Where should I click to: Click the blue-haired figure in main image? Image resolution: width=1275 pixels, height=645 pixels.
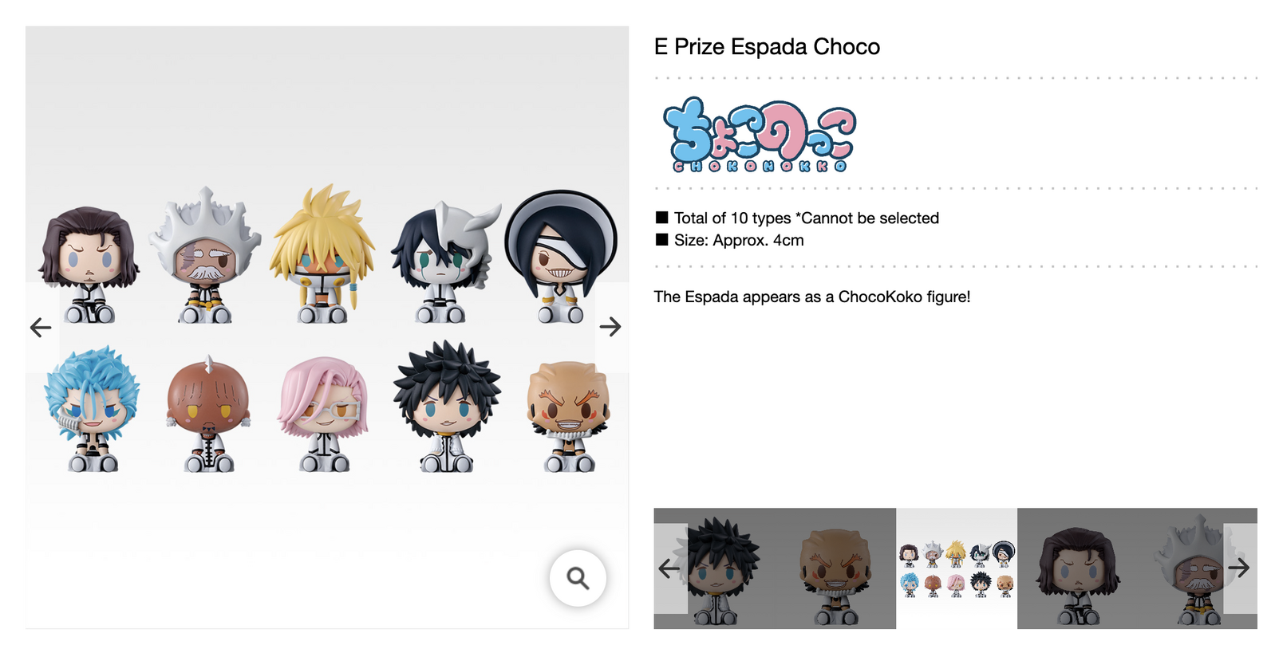(92, 408)
